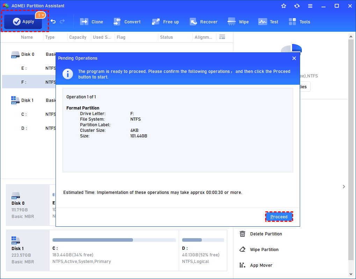This screenshot has width=356, height=279.
Task: Choose App Mover option
Action: (x=261, y=265)
